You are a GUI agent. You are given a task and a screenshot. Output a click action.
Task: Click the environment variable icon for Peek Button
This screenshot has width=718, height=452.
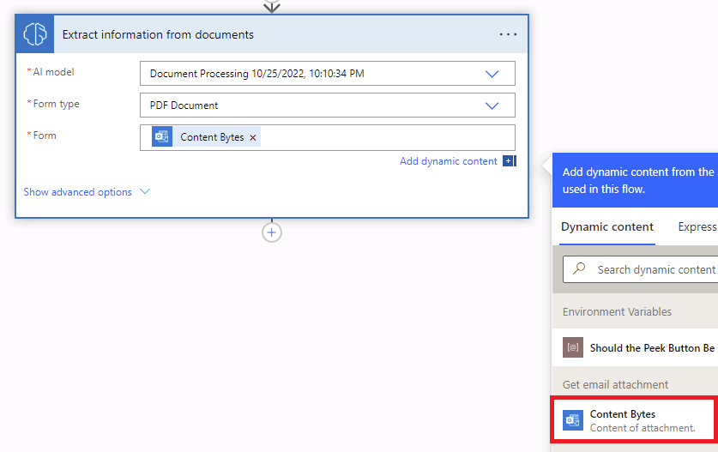pos(572,348)
